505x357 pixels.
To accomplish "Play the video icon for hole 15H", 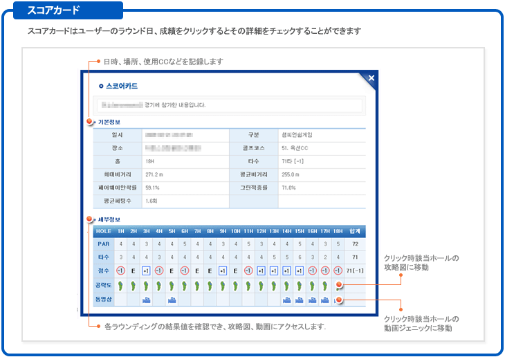I will [299, 300].
